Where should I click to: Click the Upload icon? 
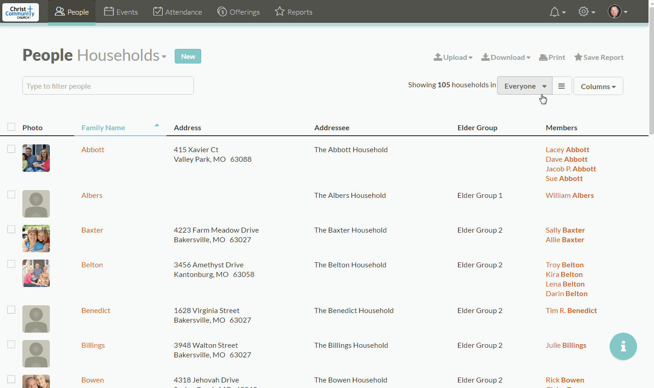point(438,57)
